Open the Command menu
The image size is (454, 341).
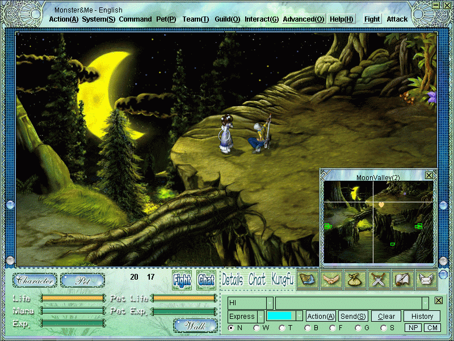135,19
